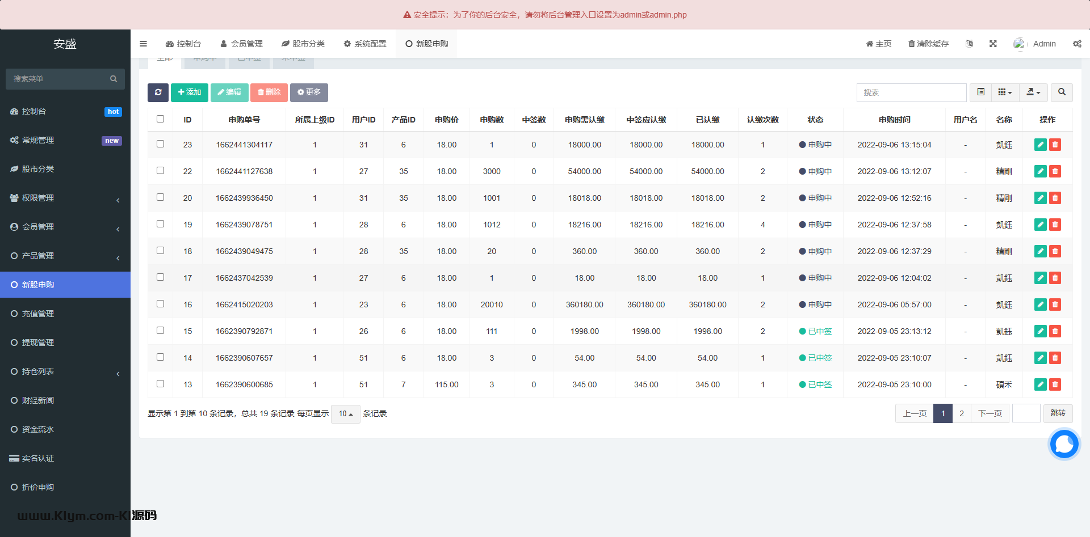The width and height of the screenshot is (1090, 537).
Task: Click the red delete icon for row ID 13
Action: coord(1055,384)
